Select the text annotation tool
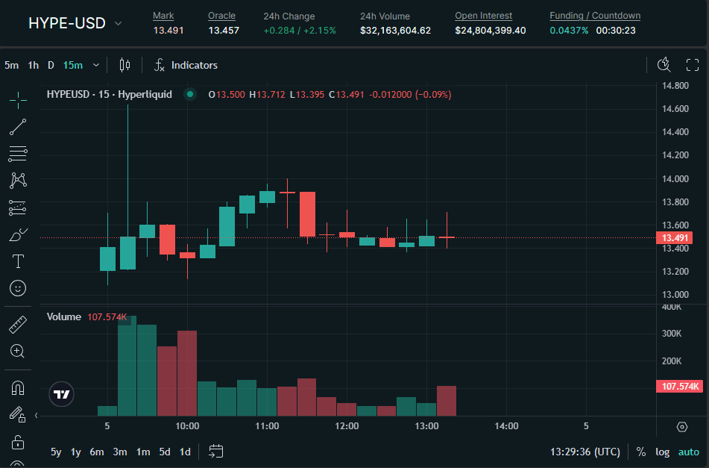 point(18,261)
